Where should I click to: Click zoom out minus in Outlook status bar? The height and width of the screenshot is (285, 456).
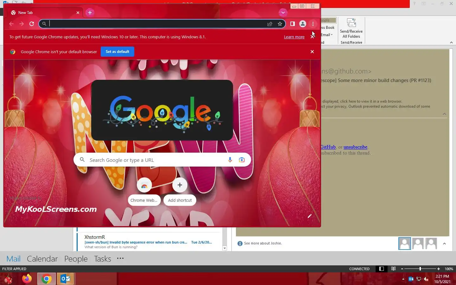pyautogui.click(x=402, y=269)
